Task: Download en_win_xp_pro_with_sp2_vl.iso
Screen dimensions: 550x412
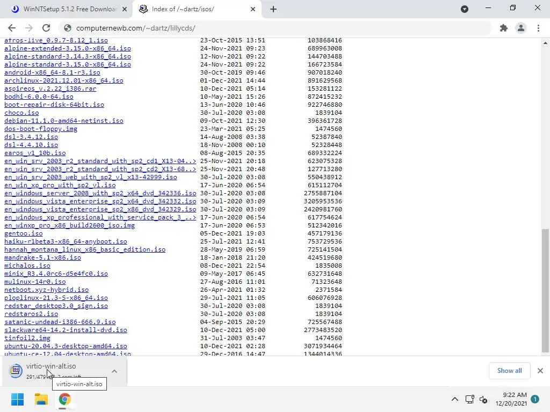Action: pos(60,185)
